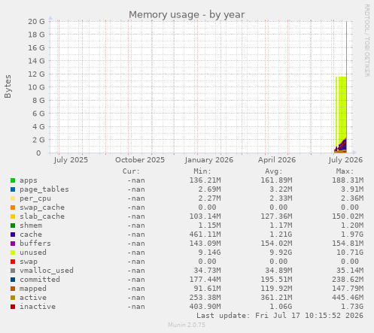
Task: Click the 'Bytes' y-axis label
Action: click(x=8, y=86)
